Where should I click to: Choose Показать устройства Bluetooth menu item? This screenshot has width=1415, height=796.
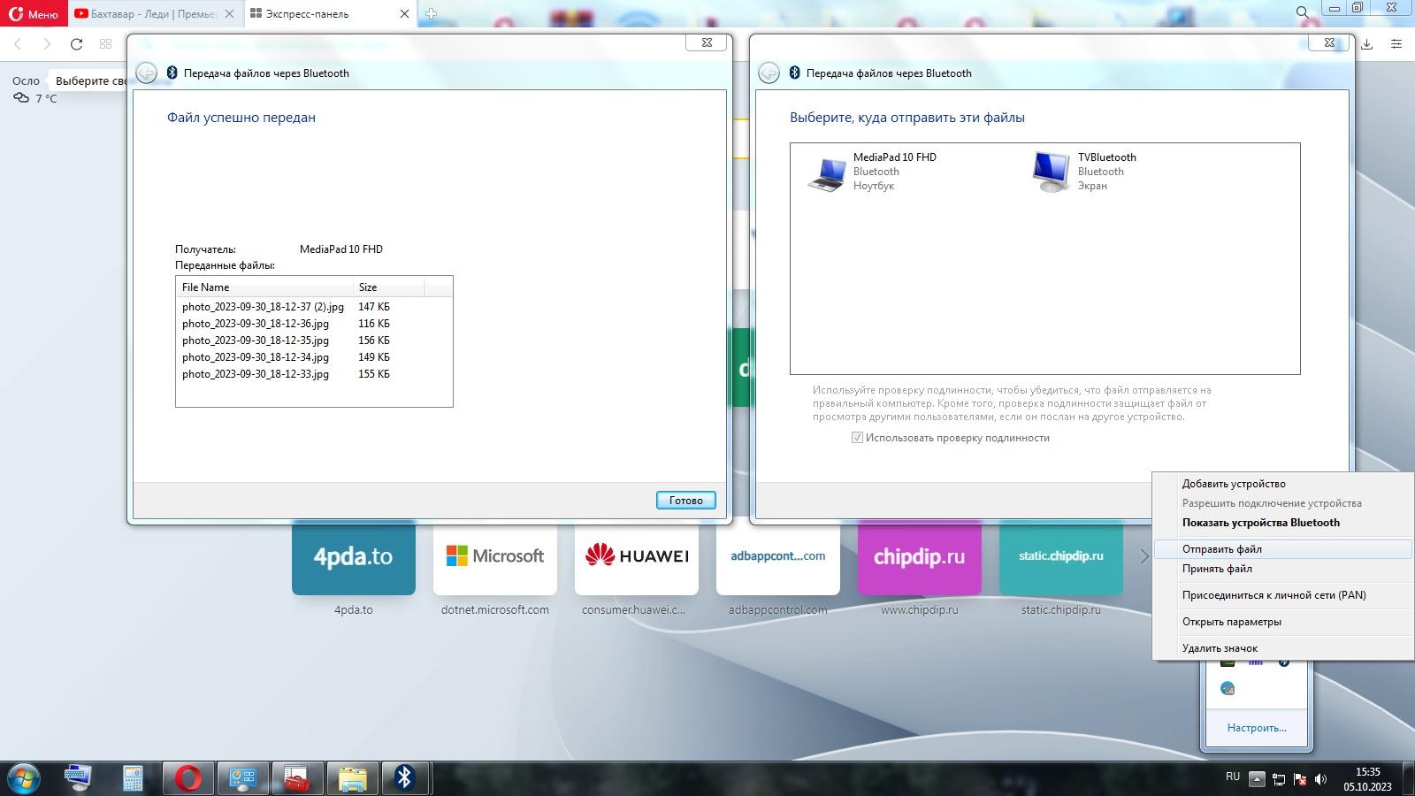[x=1282, y=523]
